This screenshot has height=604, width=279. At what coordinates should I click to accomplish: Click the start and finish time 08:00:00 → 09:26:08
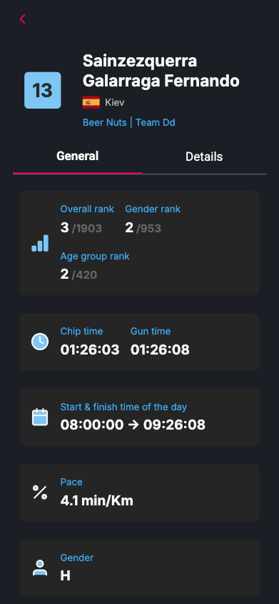click(133, 425)
